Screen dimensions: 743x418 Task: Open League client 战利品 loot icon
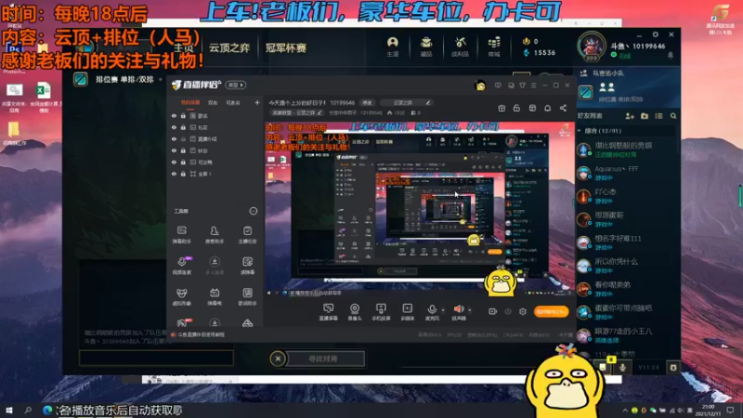(x=460, y=46)
